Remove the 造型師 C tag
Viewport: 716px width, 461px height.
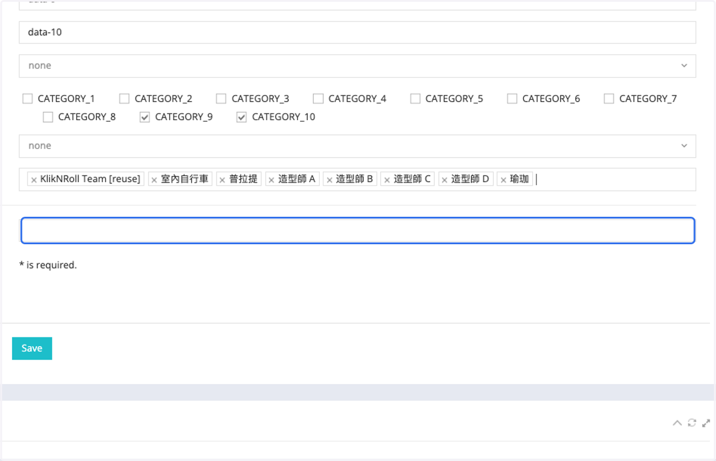coord(387,180)
